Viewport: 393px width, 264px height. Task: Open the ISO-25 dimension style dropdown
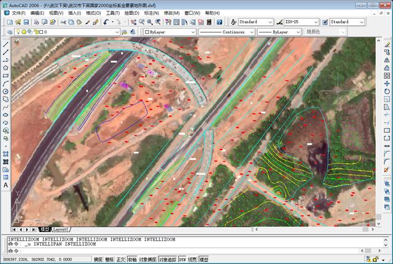pyautogui.click(x=302, y=22)
